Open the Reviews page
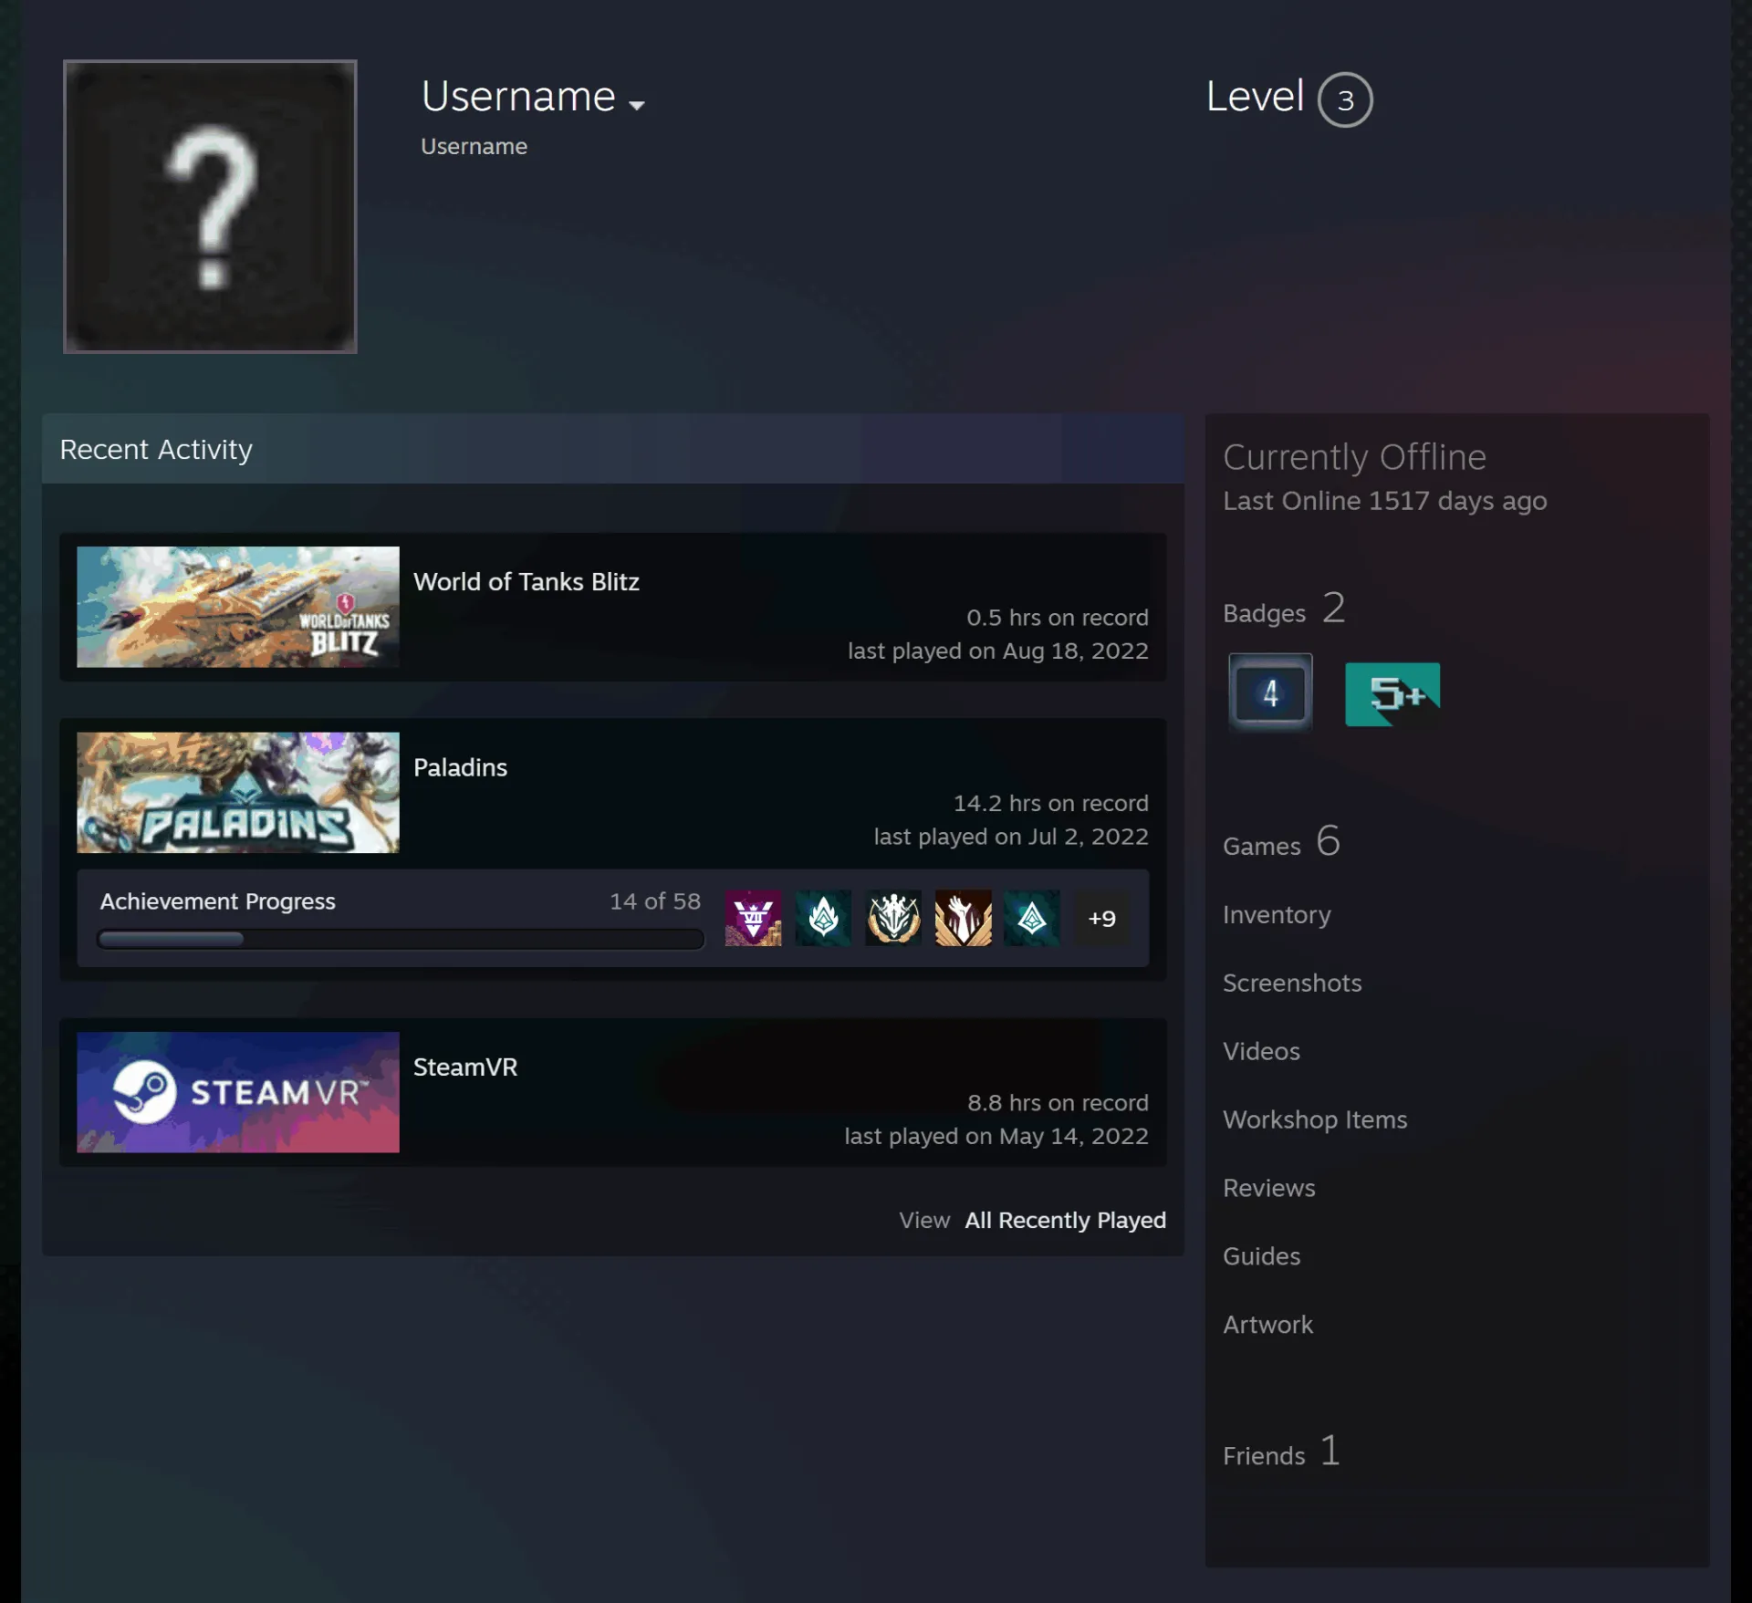The height and width of the screenshot is (1603, 1752). coord(1269,1188)
